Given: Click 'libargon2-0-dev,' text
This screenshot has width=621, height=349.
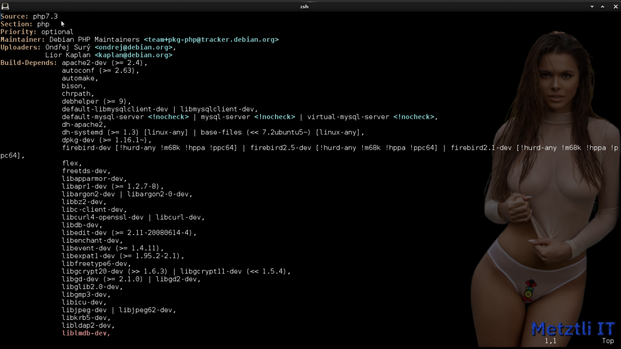Looking at the screenshot, I should tap(160, 195).
